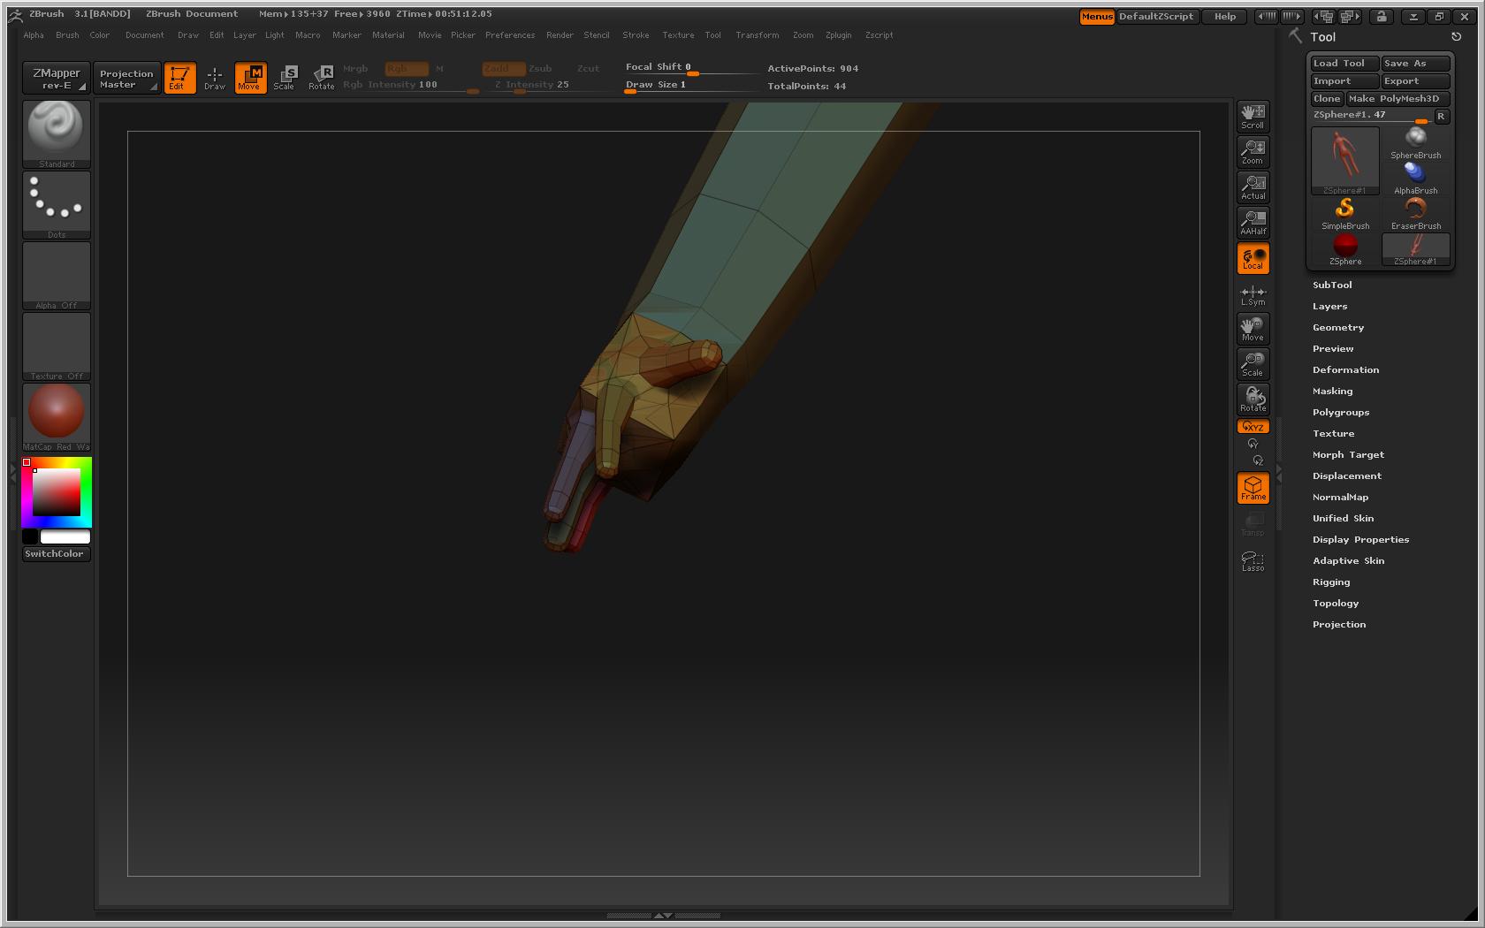Open the Alpha menu
Screen dimensions: 1485x928
click(34, 35)
